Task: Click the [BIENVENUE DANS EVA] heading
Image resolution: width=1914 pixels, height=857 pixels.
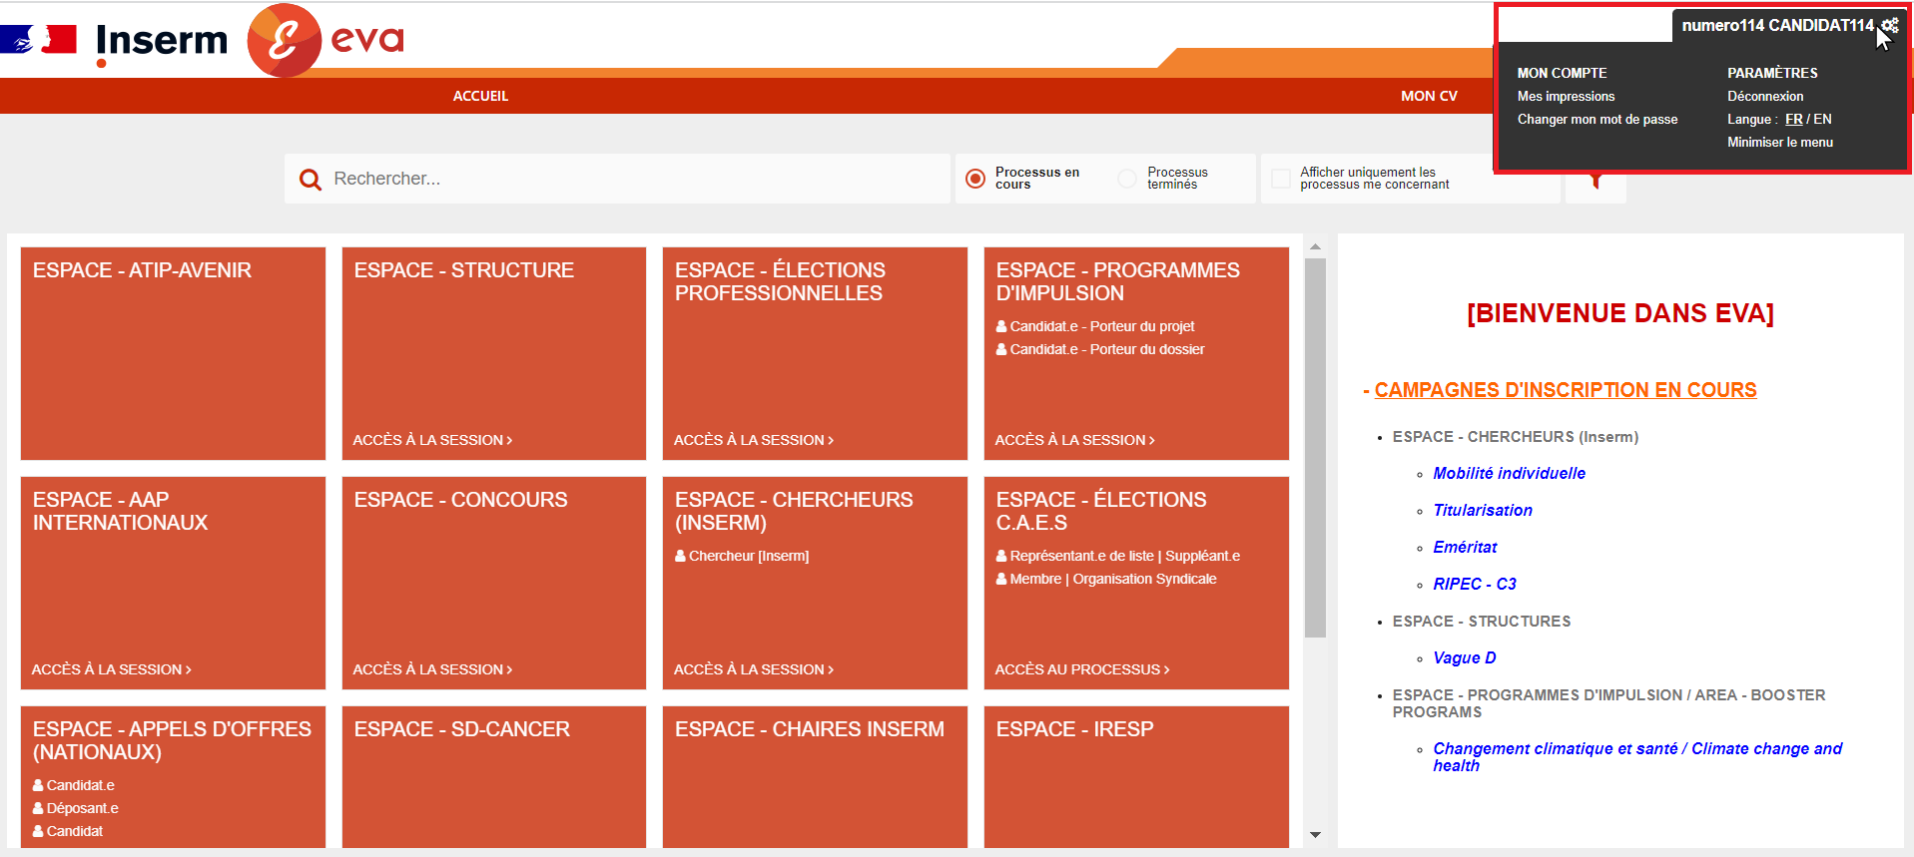Action: point(1619,313)
